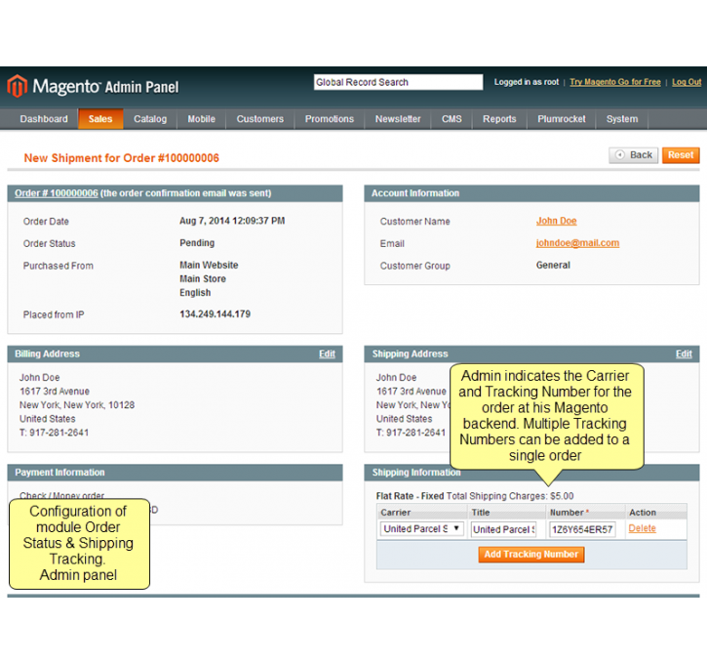Click the Logged in as root text
The height and width of the screenshot is (664, 707).
coord(527,82)
